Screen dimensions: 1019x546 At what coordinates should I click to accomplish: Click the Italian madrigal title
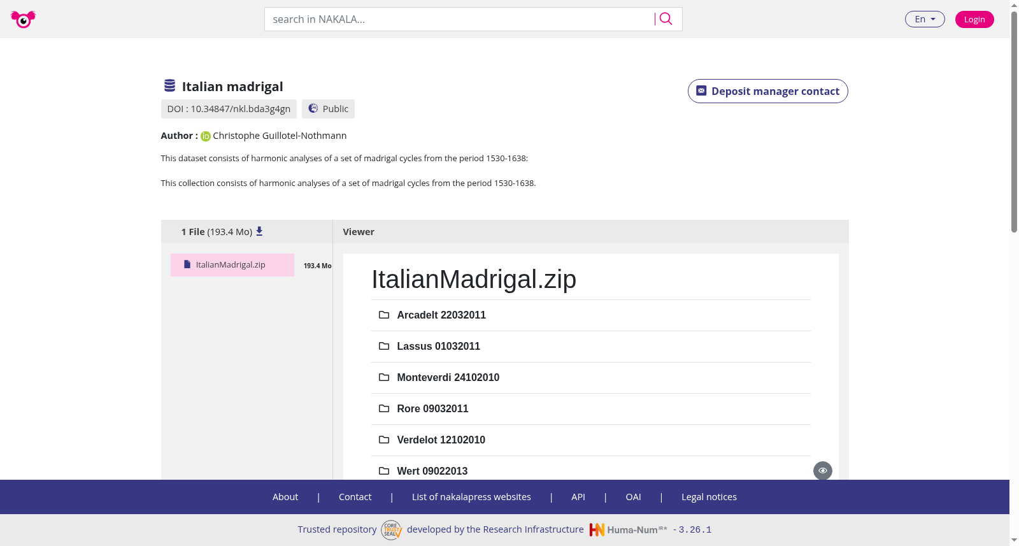click(x=232, y=87)
